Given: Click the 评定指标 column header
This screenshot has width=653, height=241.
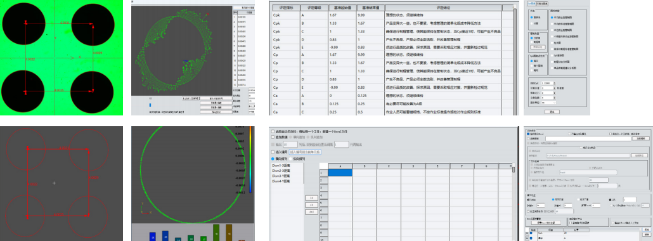Looking at the screenshot, I should pos(286,8).
